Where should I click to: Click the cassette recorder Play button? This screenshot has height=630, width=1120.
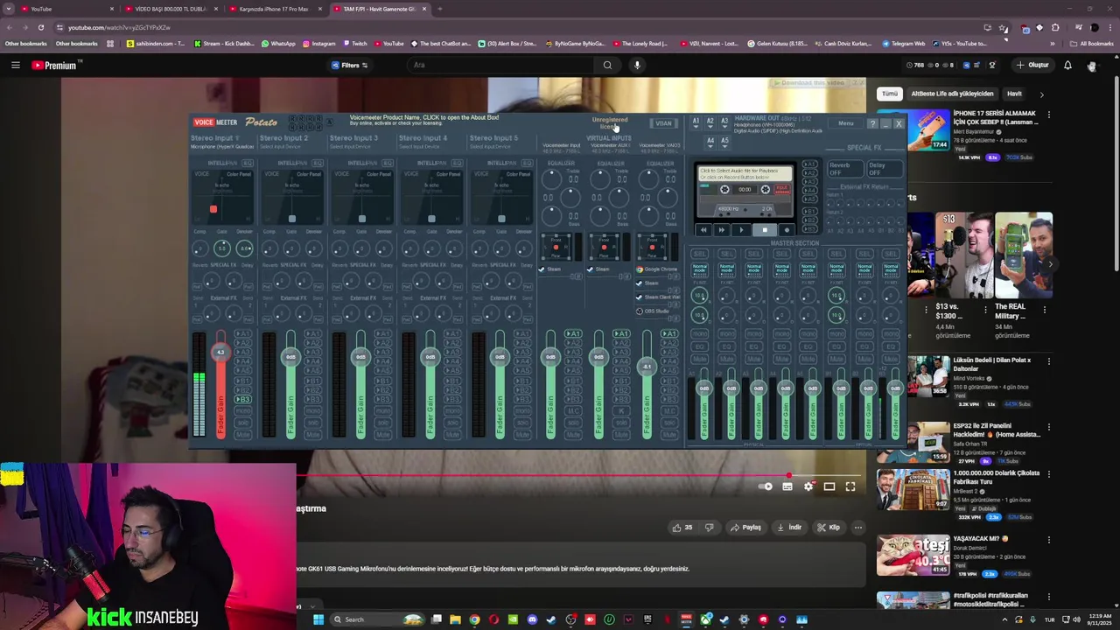coord(740,230)
